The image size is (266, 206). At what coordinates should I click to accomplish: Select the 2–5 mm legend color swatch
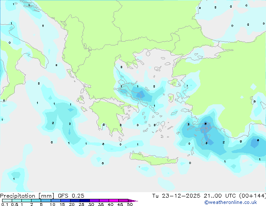(x=36, y=201)
